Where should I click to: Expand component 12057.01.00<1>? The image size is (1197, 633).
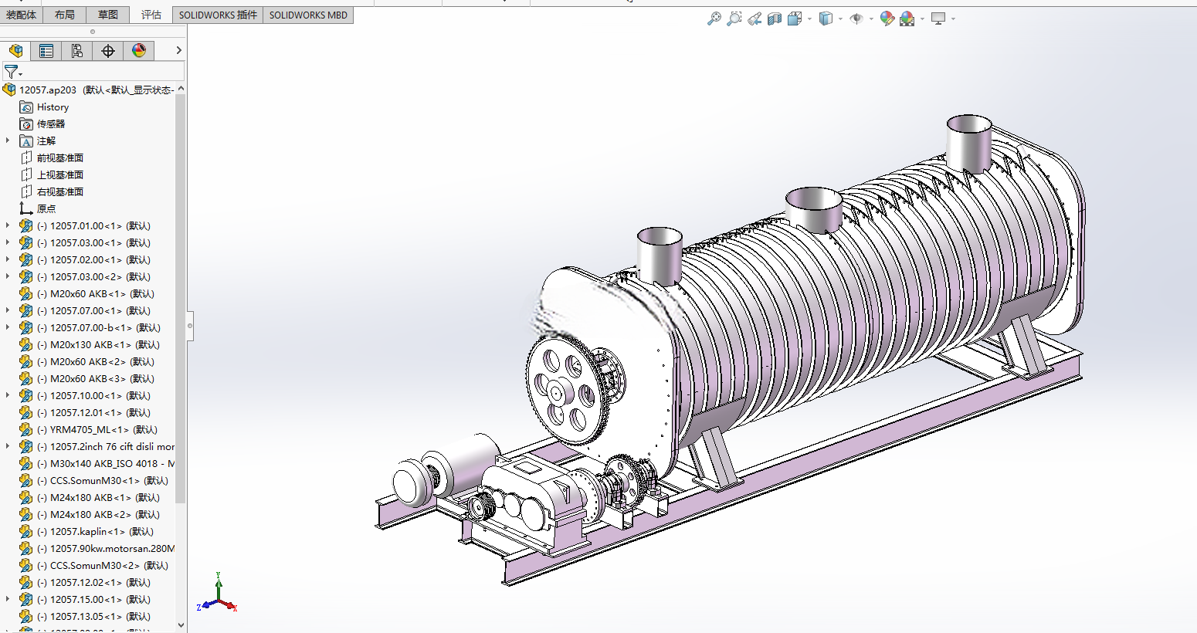(8, 226)
